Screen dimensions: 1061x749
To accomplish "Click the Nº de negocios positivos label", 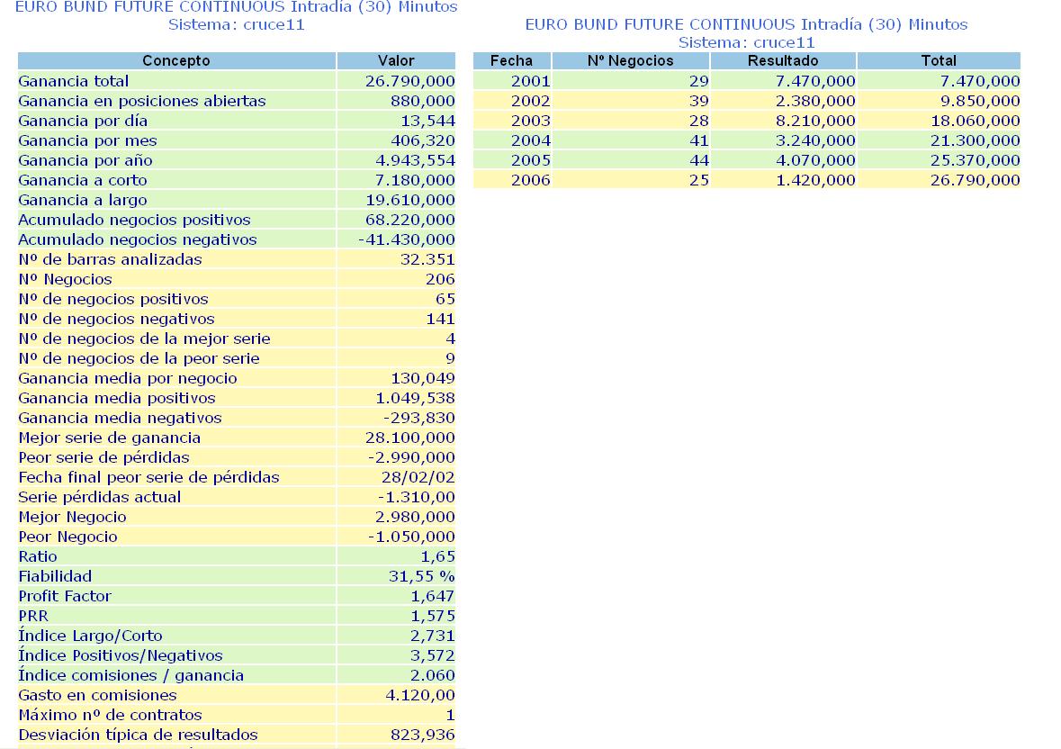I will (x=113, y=299).
